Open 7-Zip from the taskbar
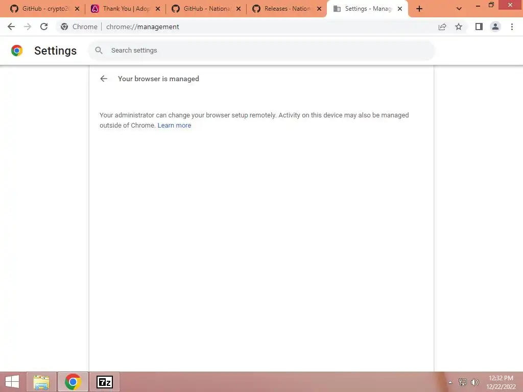Image resolution: width=523 pixels, height=392 pixels. coord(104,382)
